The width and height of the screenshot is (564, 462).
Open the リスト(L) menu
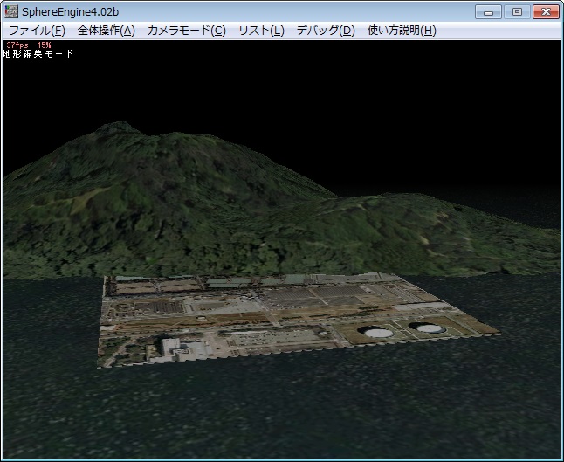pos(262,31)
